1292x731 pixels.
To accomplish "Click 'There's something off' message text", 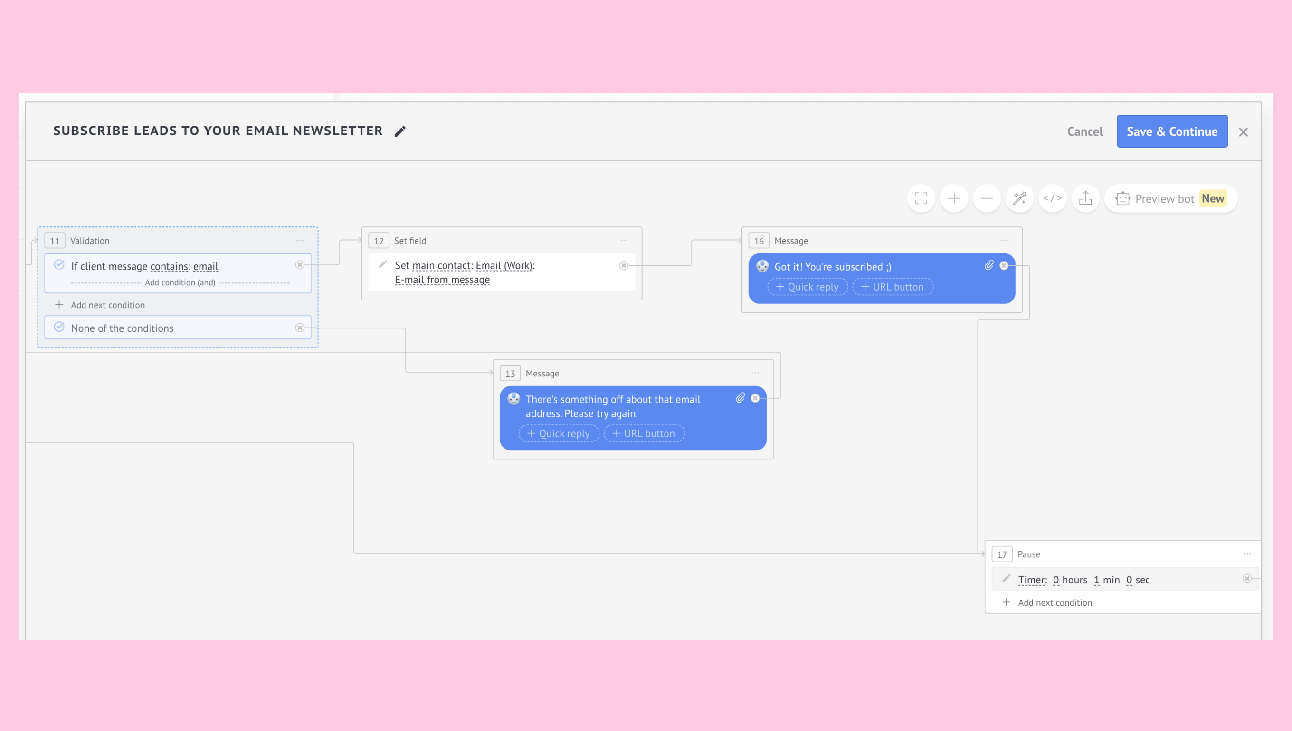I will pos(613,407).
